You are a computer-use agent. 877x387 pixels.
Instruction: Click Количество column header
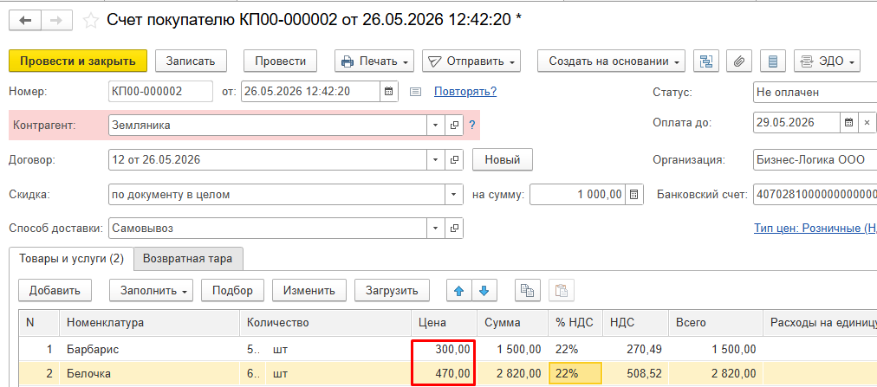pos(327,322)
